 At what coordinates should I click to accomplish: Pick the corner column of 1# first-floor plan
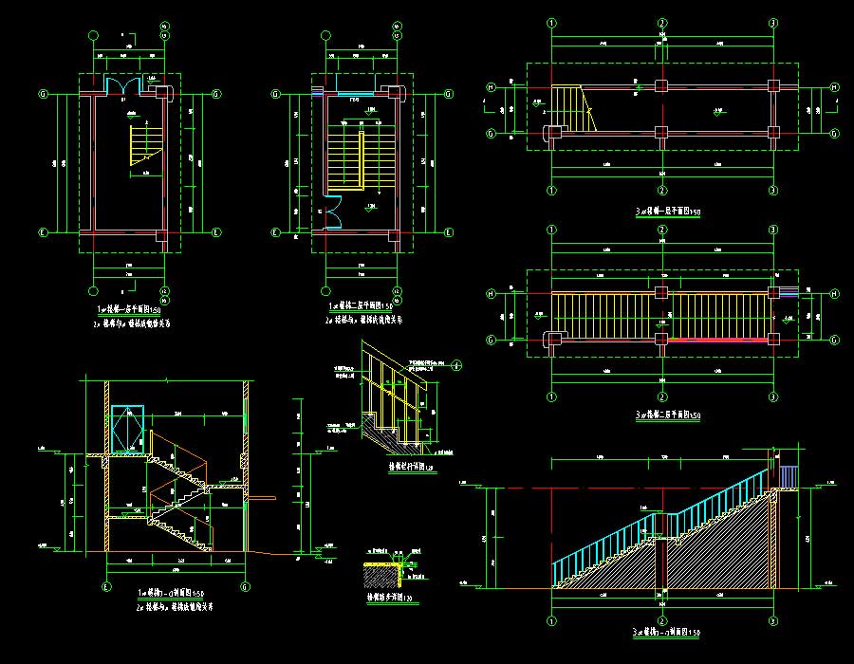[162, 91]
